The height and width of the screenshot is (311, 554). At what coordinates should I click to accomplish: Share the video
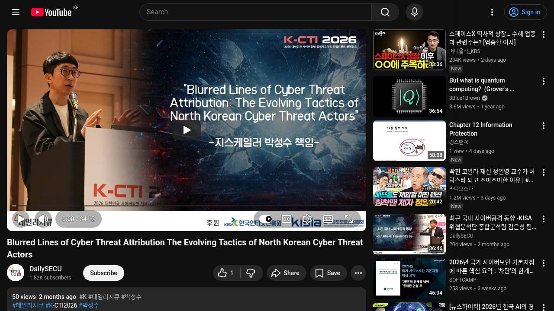coord(286,273)
